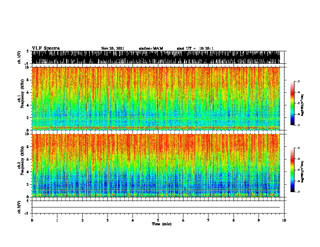
Task: Select the date text "Nov.20, 2021"
Action: click(113, 48)
